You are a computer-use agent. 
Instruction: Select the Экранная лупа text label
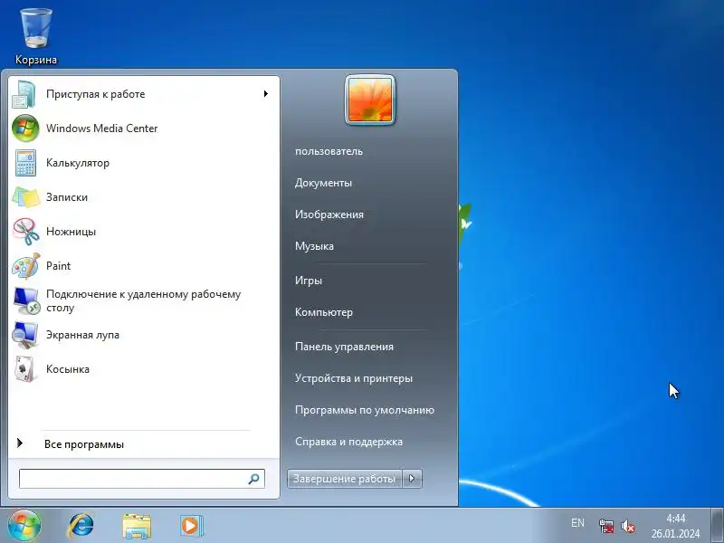[x=82, y=335]
